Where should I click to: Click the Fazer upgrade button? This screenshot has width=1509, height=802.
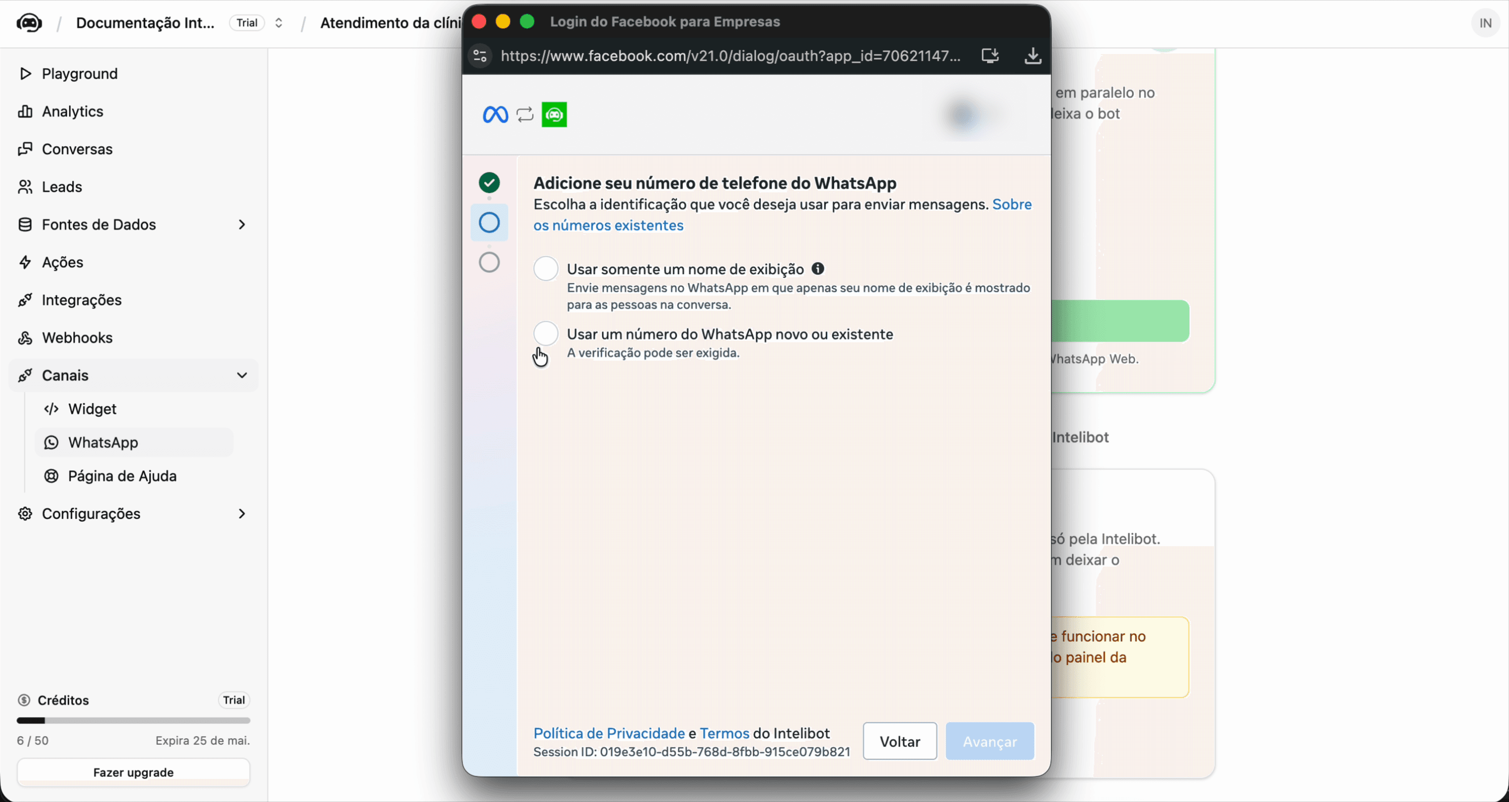point(134,772)
